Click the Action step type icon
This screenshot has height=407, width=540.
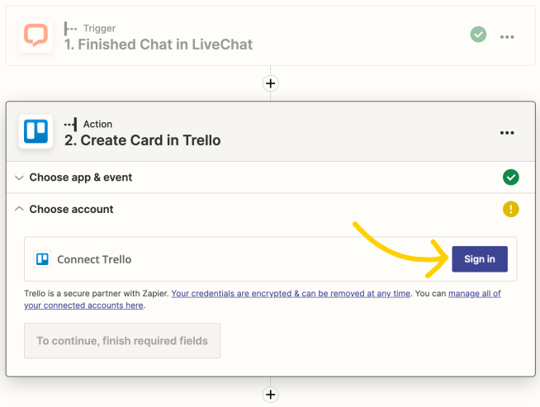[x=71, y=124]
